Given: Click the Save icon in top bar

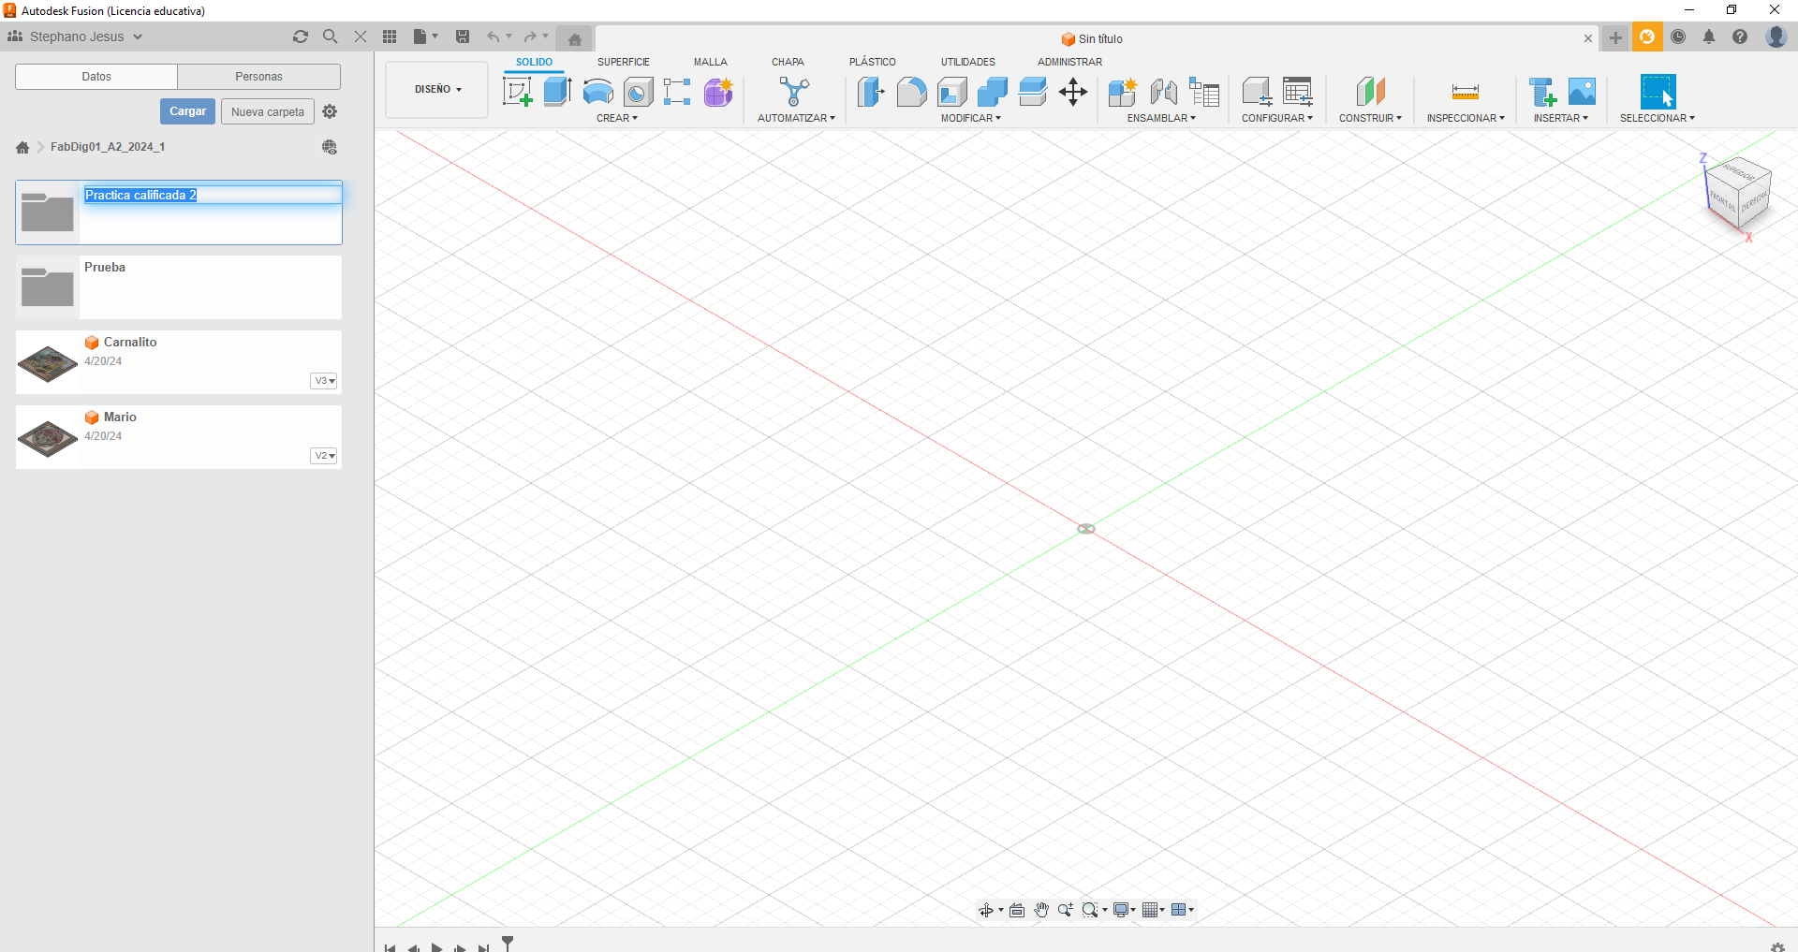Looking at the screenshot, I should [x=463, y=37].
